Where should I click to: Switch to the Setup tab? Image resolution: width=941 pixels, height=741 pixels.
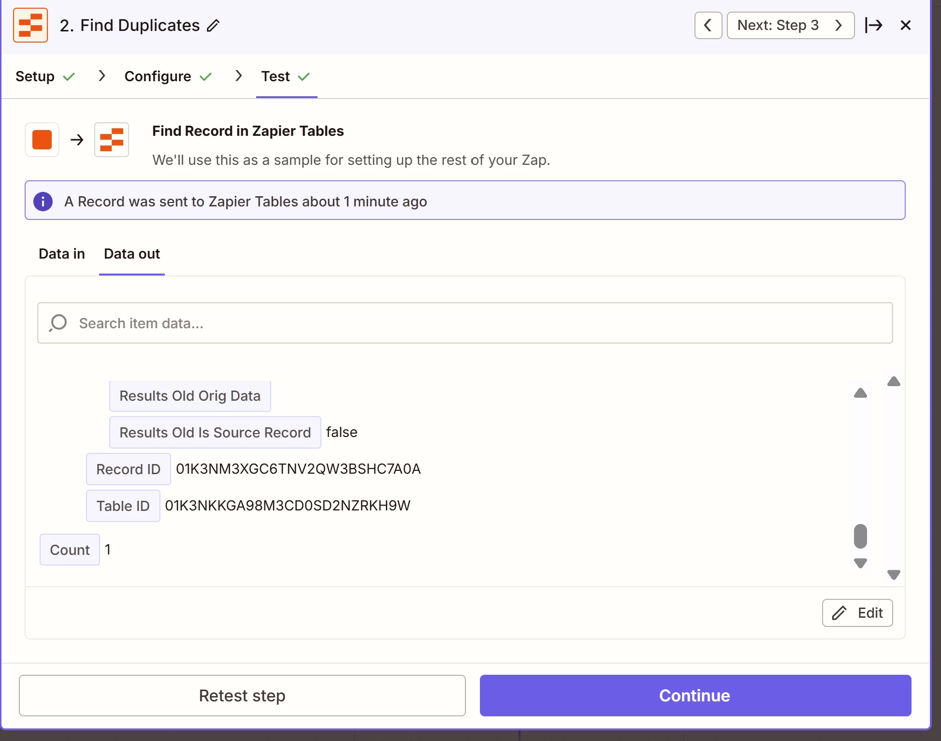coord(45,76)
